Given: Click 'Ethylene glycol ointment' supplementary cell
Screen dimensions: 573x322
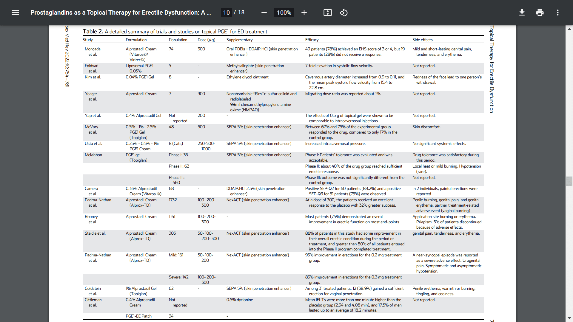Looking at the screenshot, I should pos(247,77).
